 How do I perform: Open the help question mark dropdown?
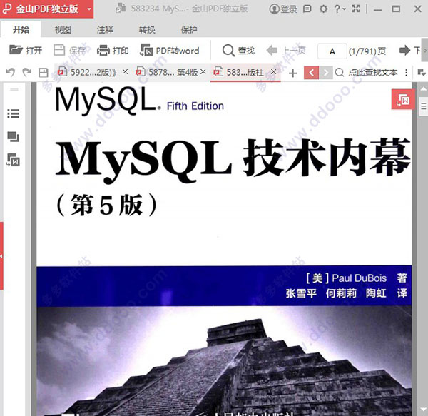tap(340, 9)
